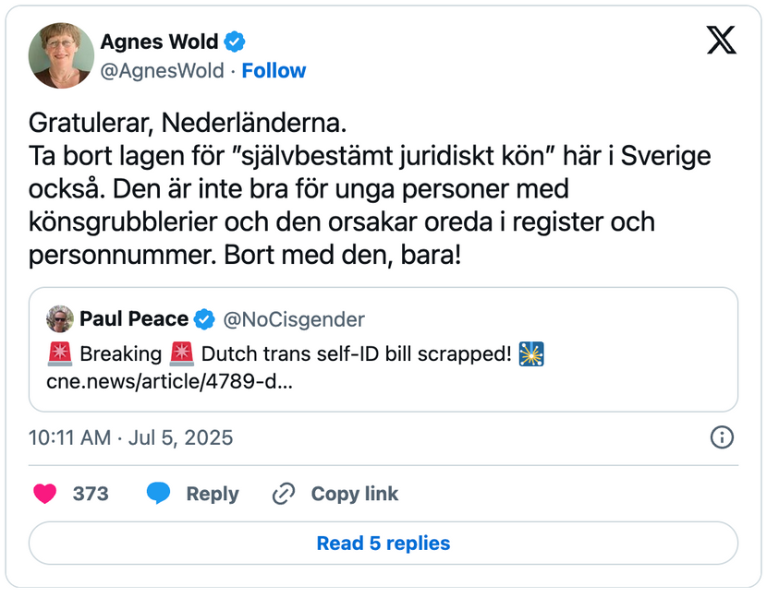The height and width of the screenshot is (598, 767).
Task: Click the tweet timestamp 10:11 AM Jul 5, 2025
Action: click(131, 437)
